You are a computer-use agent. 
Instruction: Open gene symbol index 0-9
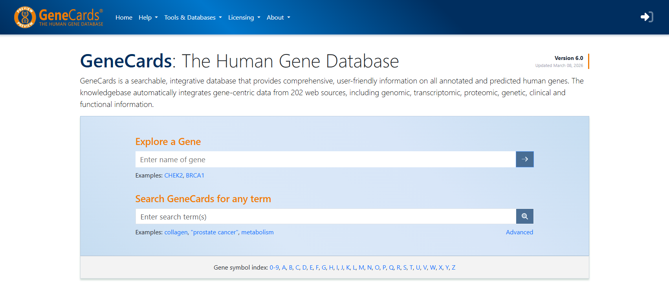coord(274,268)
